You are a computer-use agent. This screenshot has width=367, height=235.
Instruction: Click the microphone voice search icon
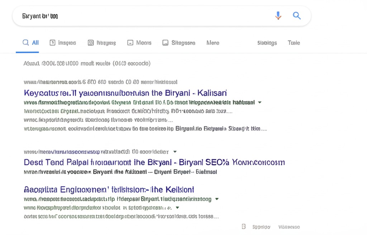[278, 16]
